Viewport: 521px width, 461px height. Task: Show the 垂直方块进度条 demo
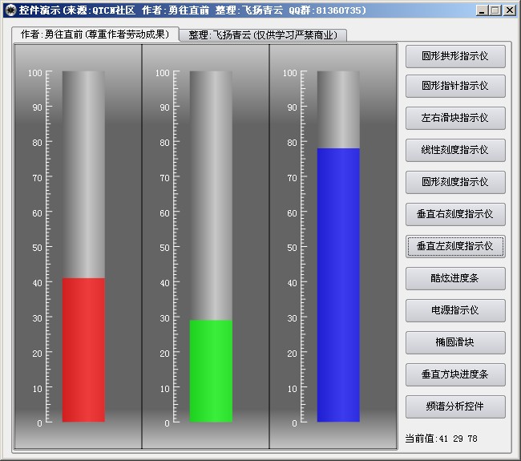pyautogui.click(x=455, y=374)
